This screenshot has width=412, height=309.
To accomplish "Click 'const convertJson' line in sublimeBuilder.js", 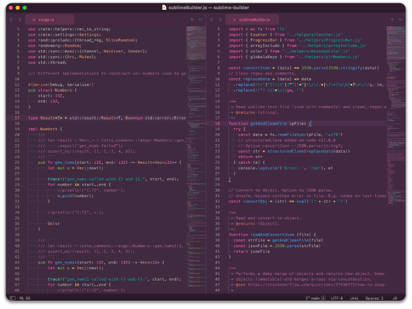I will 304,68.
